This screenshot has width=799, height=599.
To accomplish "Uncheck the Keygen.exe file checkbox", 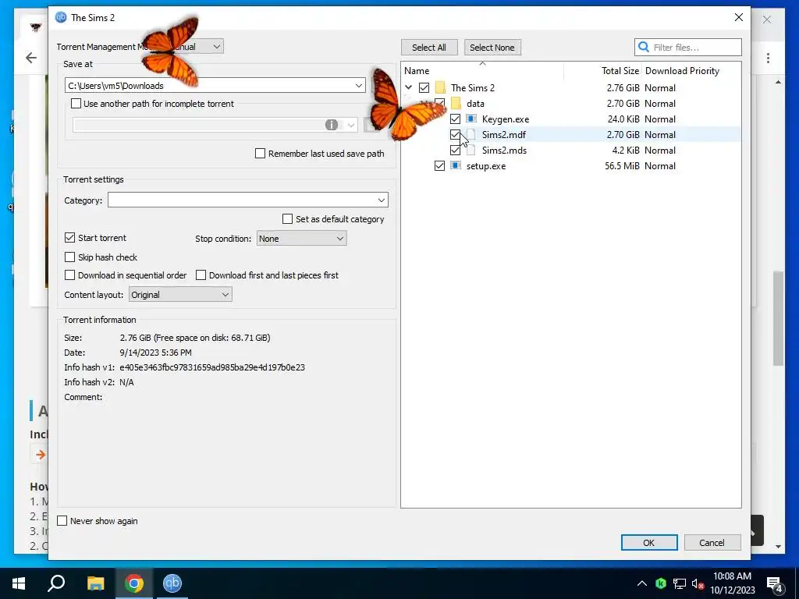I will coord(455,119).
